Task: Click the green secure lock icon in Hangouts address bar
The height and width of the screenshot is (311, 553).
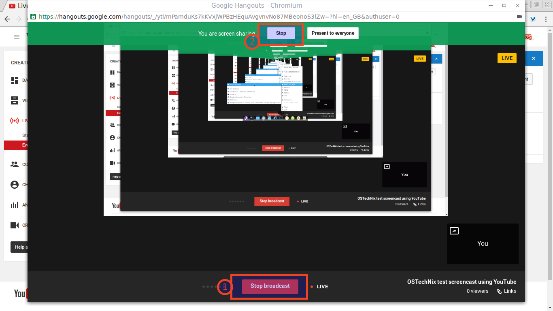Action: 33,17
